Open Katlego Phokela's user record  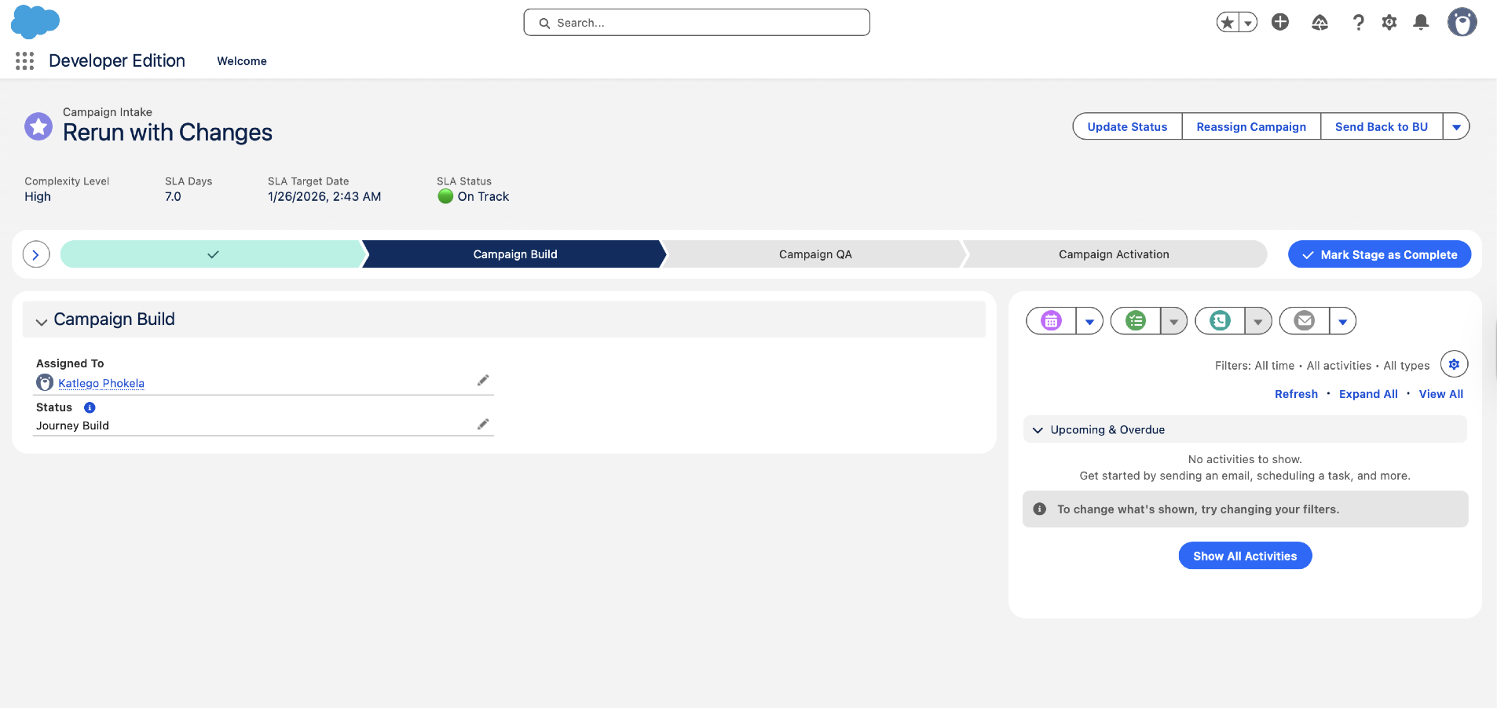[101, 383]
